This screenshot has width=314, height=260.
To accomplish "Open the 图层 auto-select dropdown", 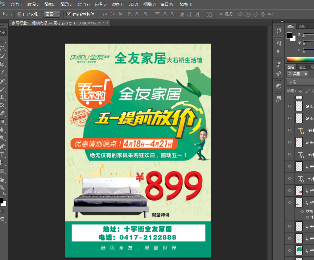I will click(52, 14).
